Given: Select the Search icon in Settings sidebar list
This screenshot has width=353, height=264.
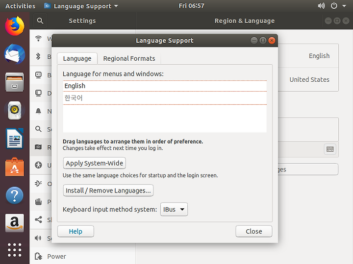Looking at the screenshot, I should pyautogui.click(x=39, y=129).
